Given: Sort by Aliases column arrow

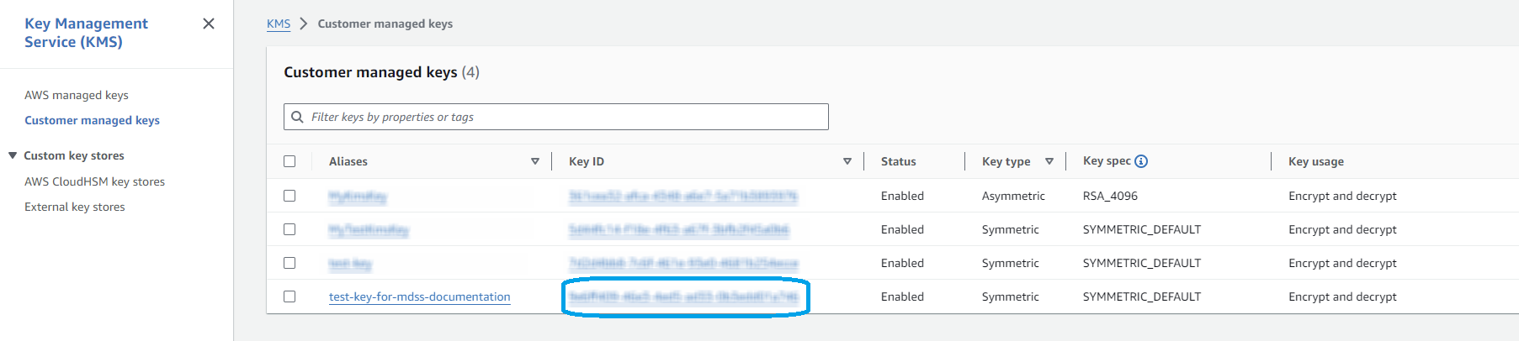Looking at the screenshot, I should click(x=534, y=161).
